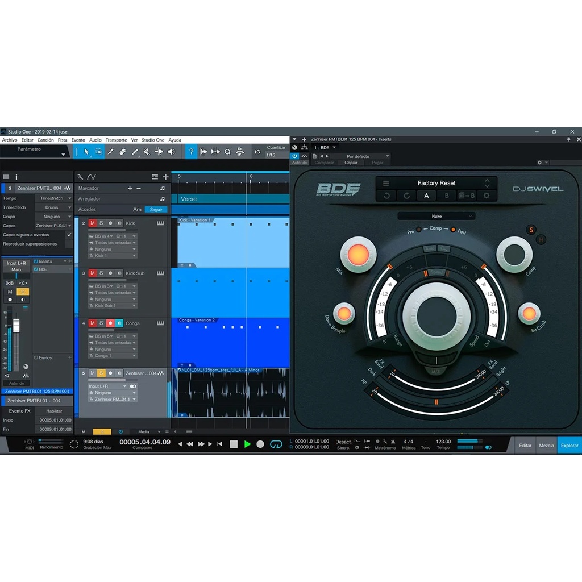Add a marker with the plus icon
The image size is (582, 582).
click(130, 188)
